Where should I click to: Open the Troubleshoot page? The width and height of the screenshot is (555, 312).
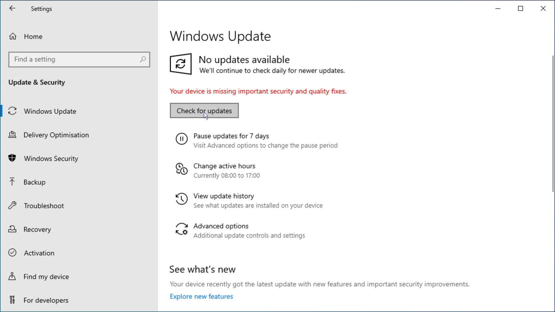tap(44, 206)
